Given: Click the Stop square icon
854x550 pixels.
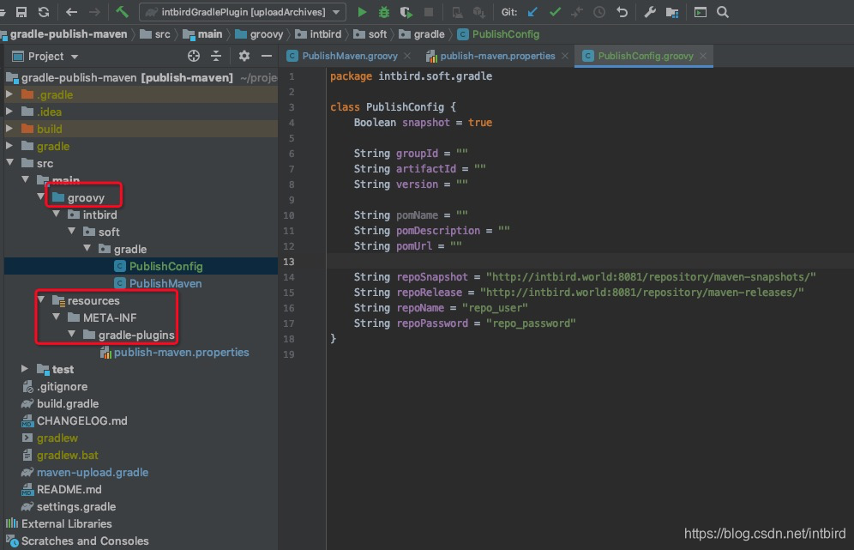Looking at the screenshot, I should (x=429, y=12).
